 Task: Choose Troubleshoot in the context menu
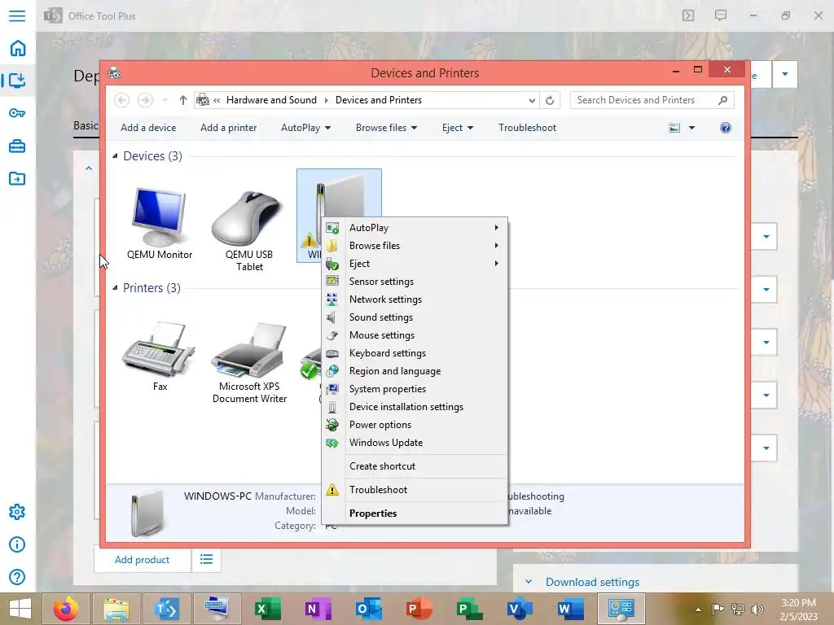coord(415,489)
